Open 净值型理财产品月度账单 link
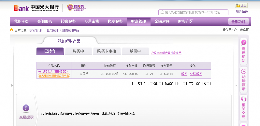The width and height of the screenshot is (260, 126). pyautogui.click(x=166, y=53)
